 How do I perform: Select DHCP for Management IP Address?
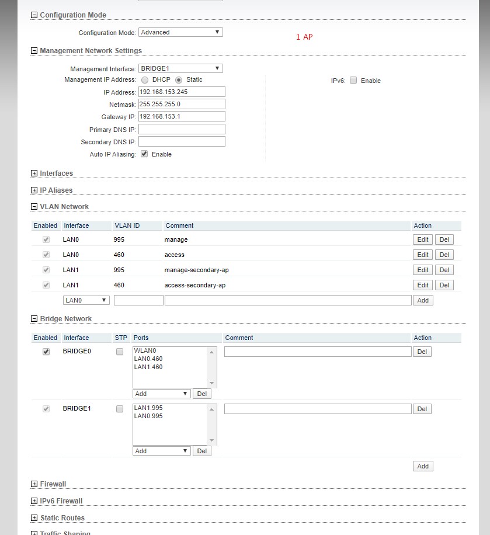click(x=144, y=80)
